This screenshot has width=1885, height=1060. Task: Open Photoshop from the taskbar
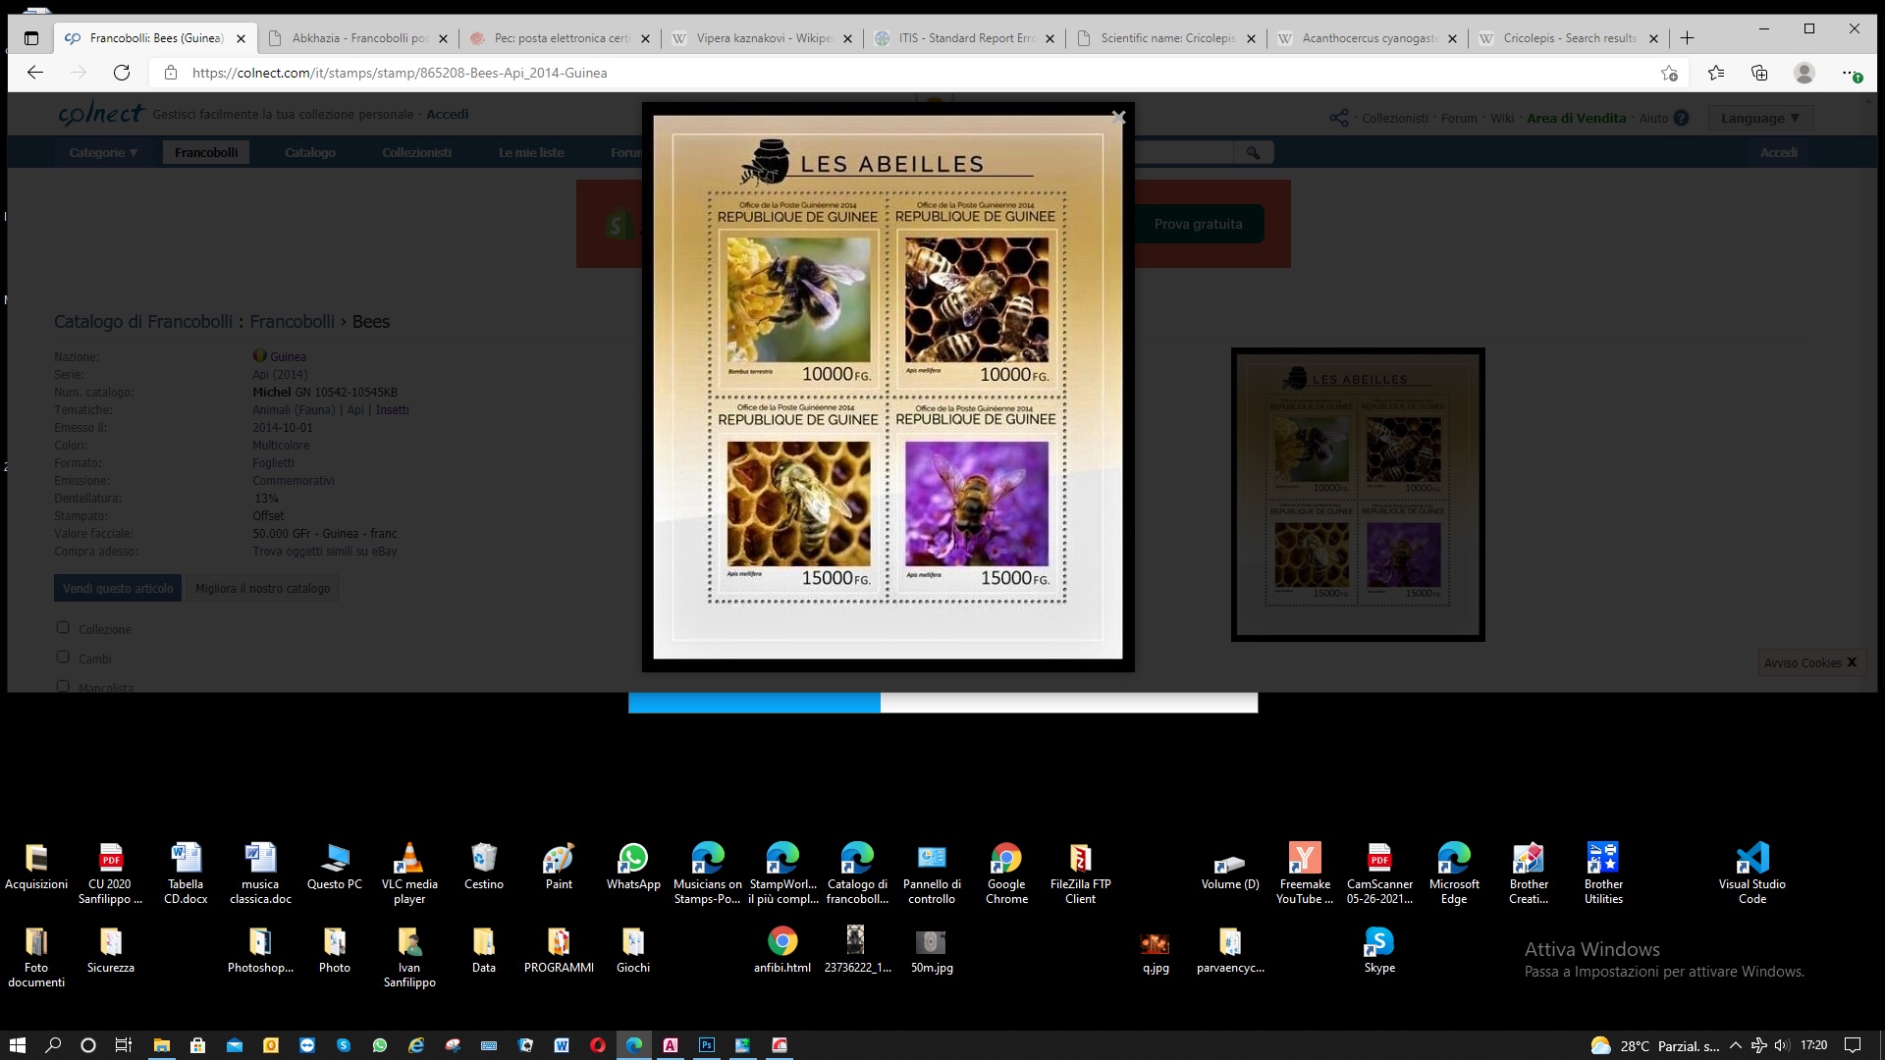point(707,1045)
